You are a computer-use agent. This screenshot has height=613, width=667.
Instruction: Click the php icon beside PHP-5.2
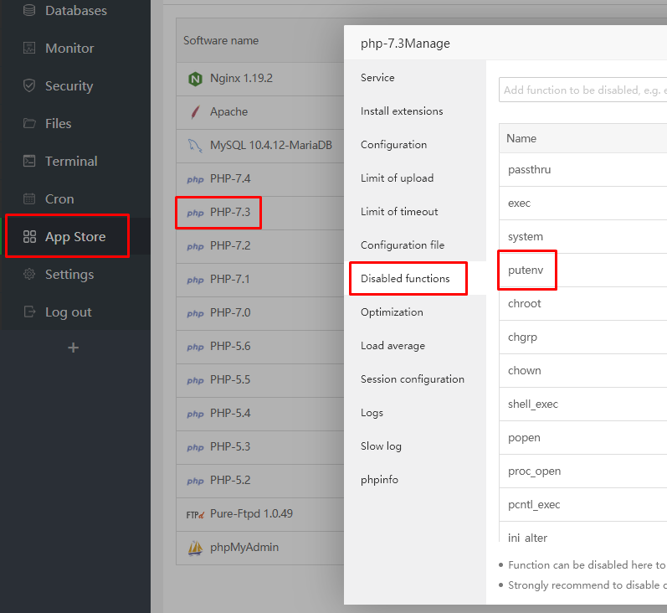195,481
